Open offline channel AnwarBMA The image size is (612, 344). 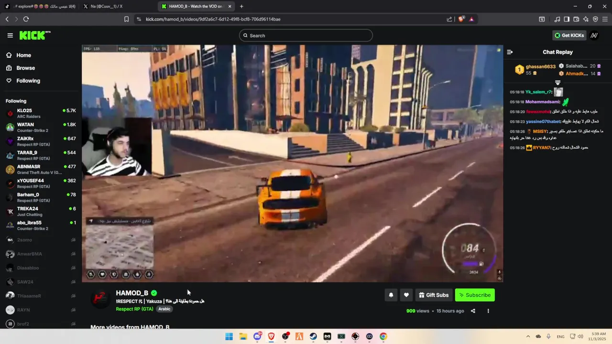pyautogui.click(x=41, y=254)
